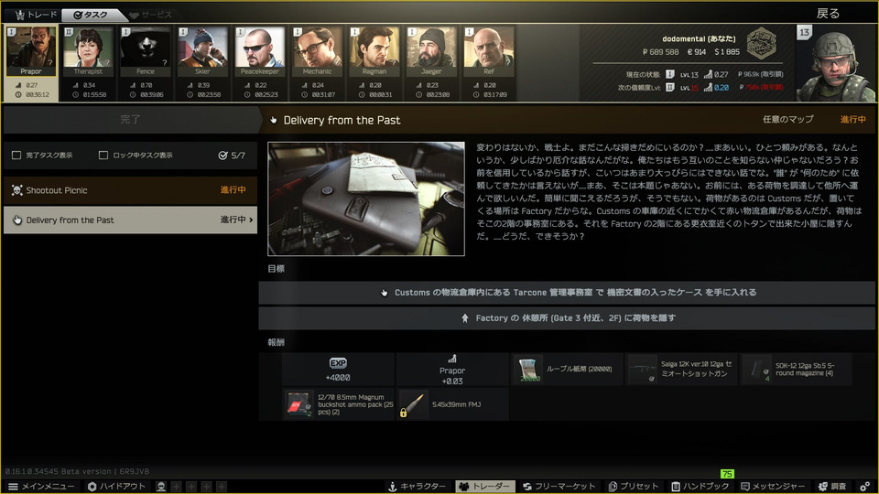Screen dimensions: 879x494
Task: View the task briefing image thumbnail
Action: point(366,199)
